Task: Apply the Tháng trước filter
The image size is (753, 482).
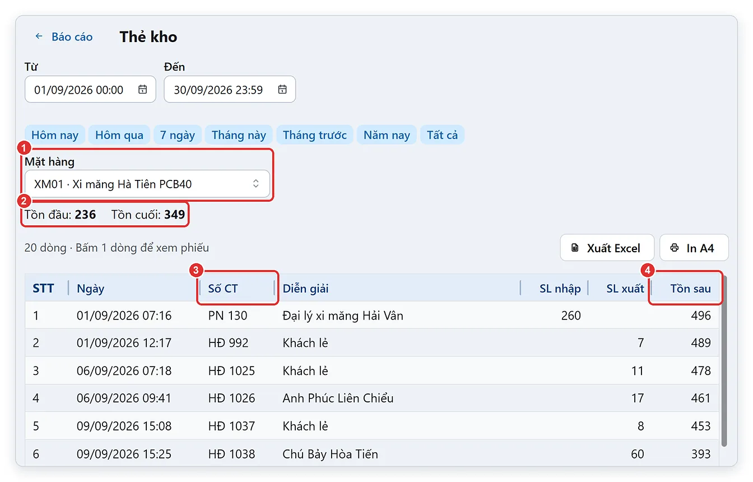Action: [315, 135]
